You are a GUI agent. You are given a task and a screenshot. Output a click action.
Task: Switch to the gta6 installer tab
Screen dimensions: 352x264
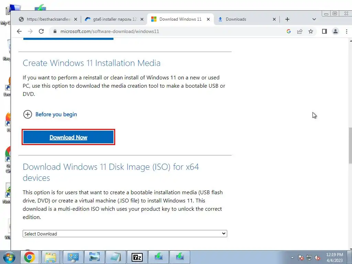pyautogui.click(x=114, y=19)
